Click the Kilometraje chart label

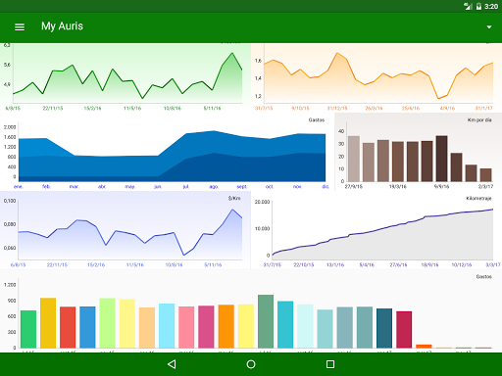(x=478, y=198)
